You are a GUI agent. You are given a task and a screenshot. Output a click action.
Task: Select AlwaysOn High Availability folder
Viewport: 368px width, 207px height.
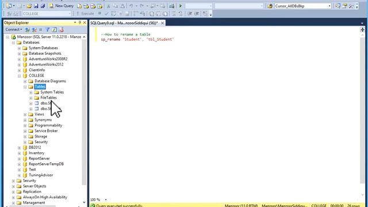tap(45, 197)
